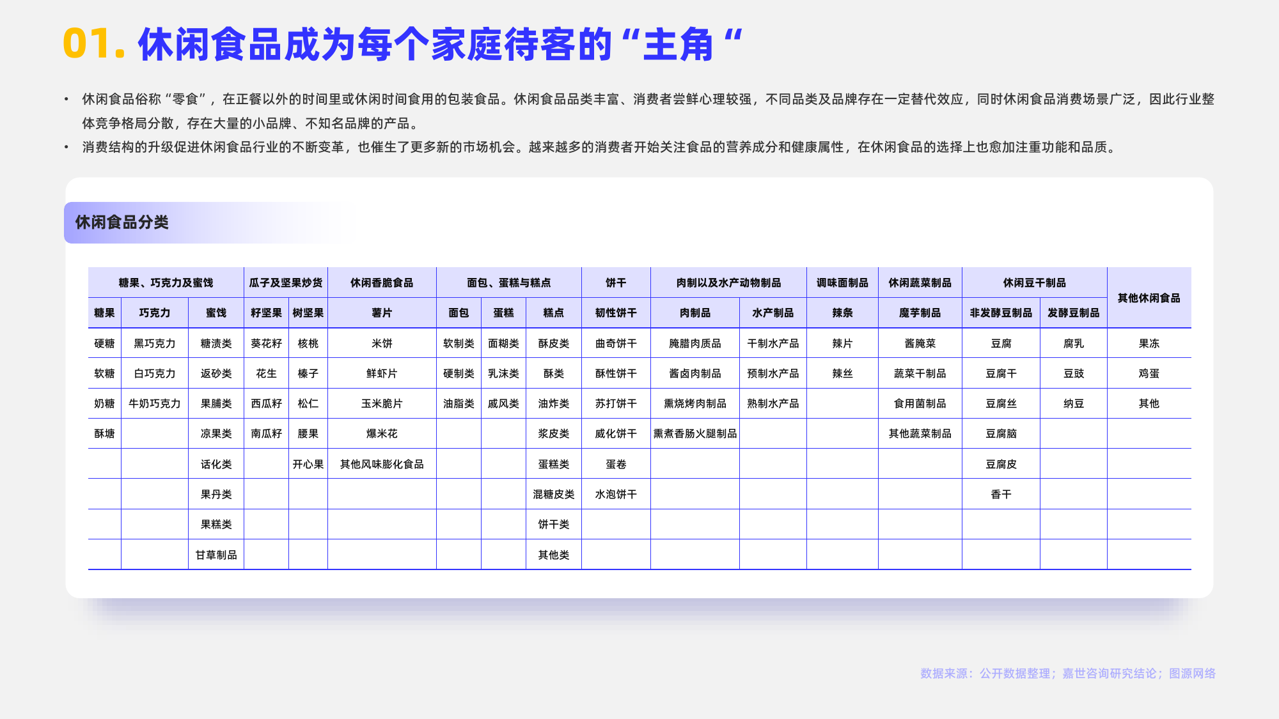1279x719 pixels.
Task: Click the "其他风味膨化食品" cell
Action: [382, 464]
